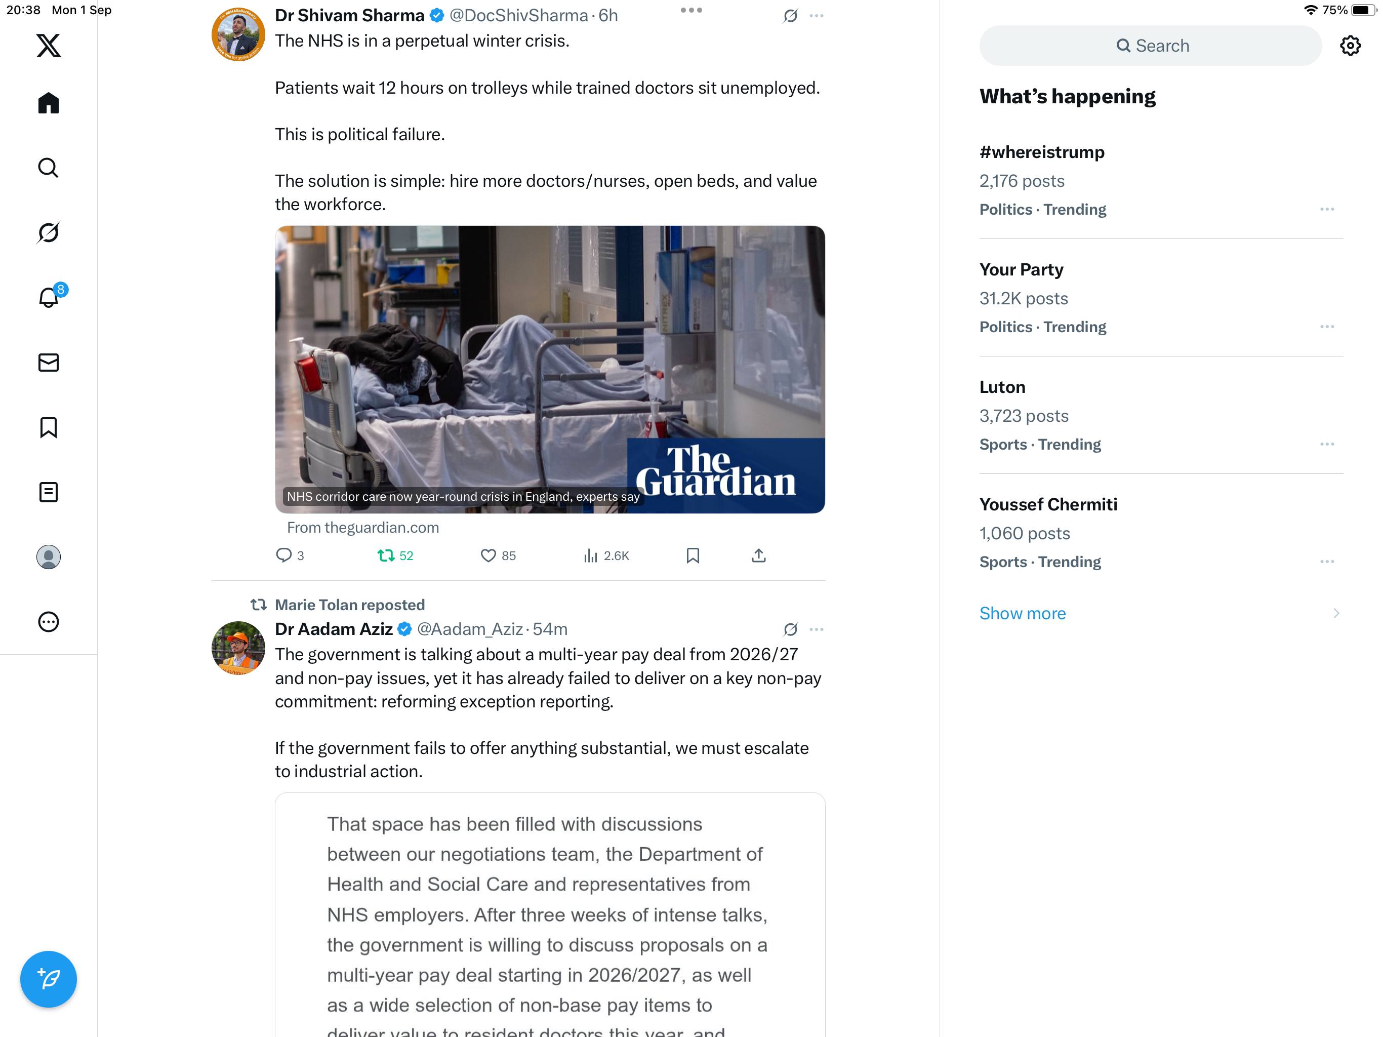Open the trends settings gear icon
The image size is (1383, 1037).
pyautogui.click(x=1350, y=46)
